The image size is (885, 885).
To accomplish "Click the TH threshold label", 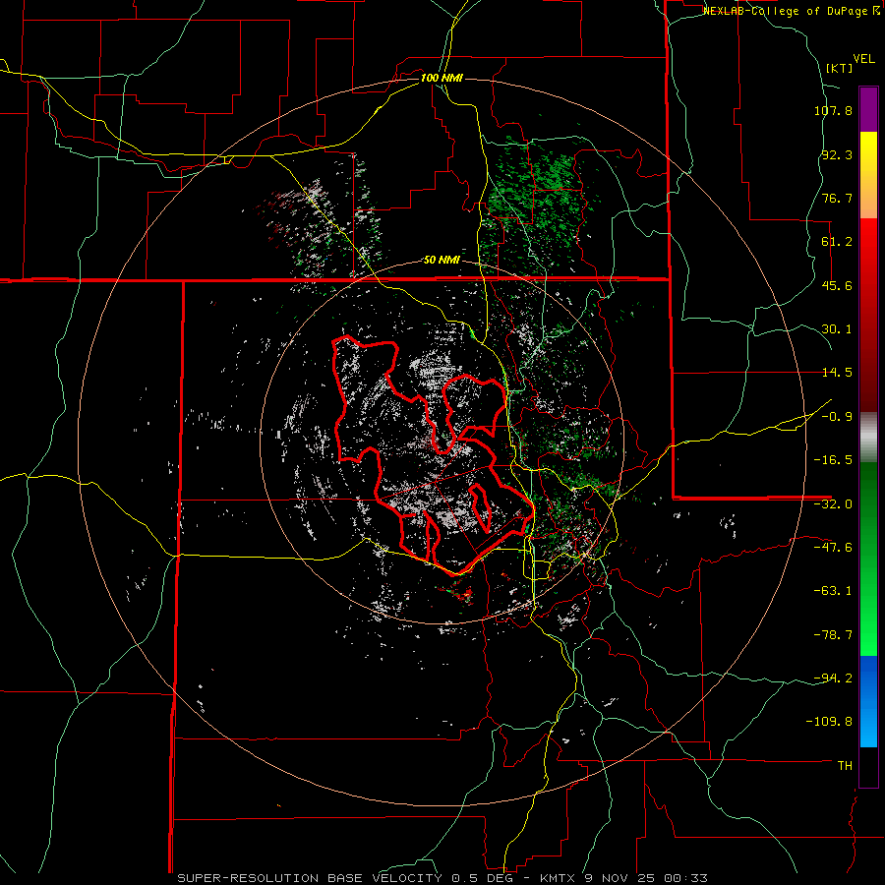I will pos(846,766).
